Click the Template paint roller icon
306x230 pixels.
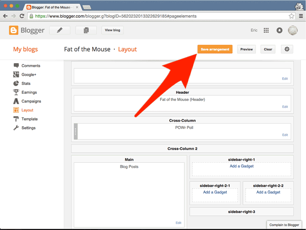pyautogui.click(x=16, y=119)
